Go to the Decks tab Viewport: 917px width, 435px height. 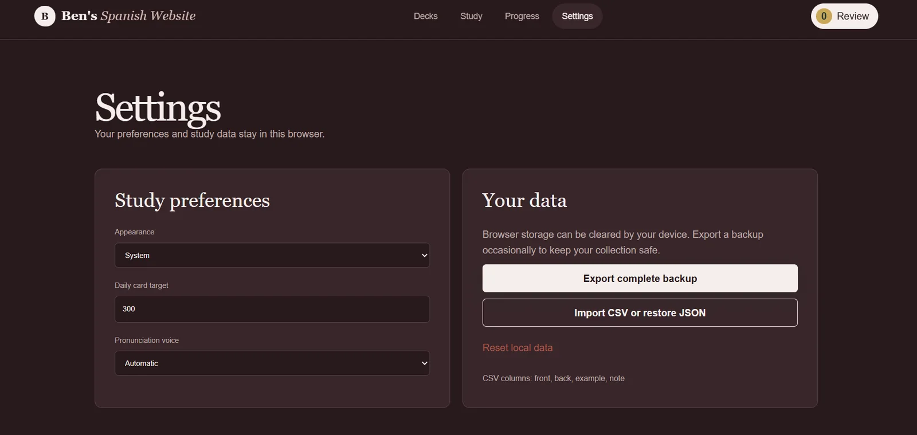pos(425,16)
